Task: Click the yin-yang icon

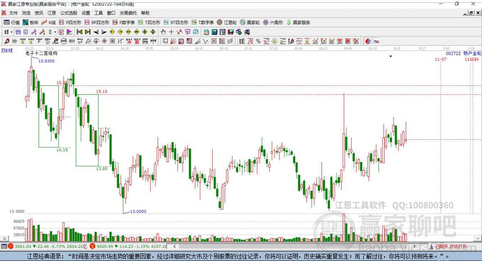Action: coord(368,41)
